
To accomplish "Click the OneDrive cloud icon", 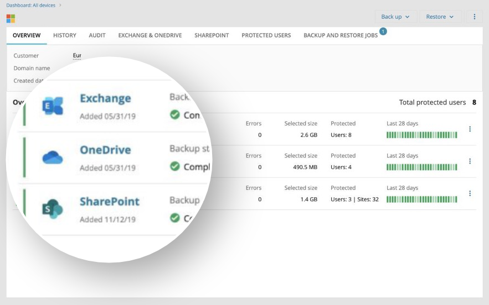I will (x=53, y=157).
